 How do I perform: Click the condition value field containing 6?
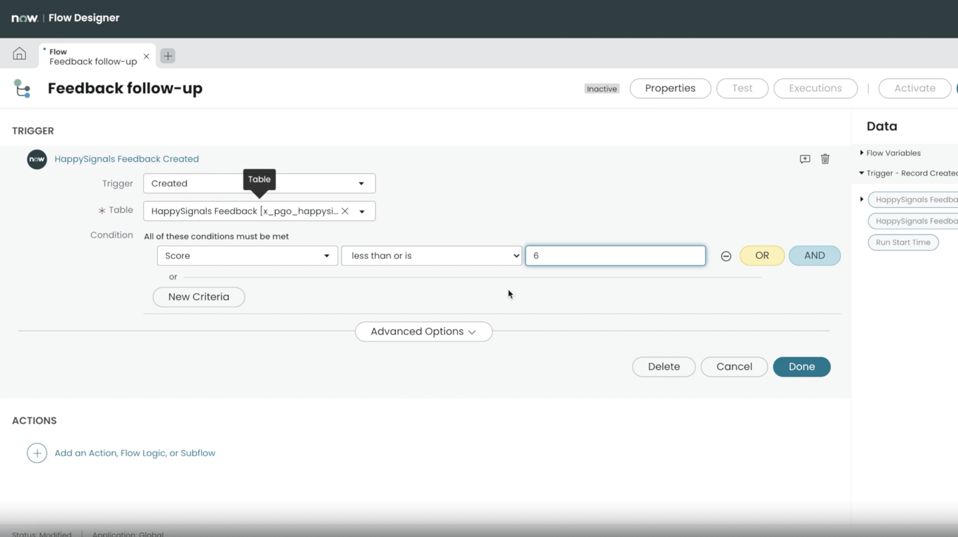(615, 256)
